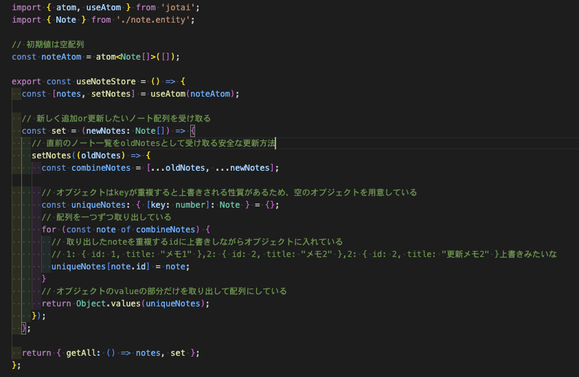Click combineNotes in the for loop
579x377 pixels.
[166, 230]
